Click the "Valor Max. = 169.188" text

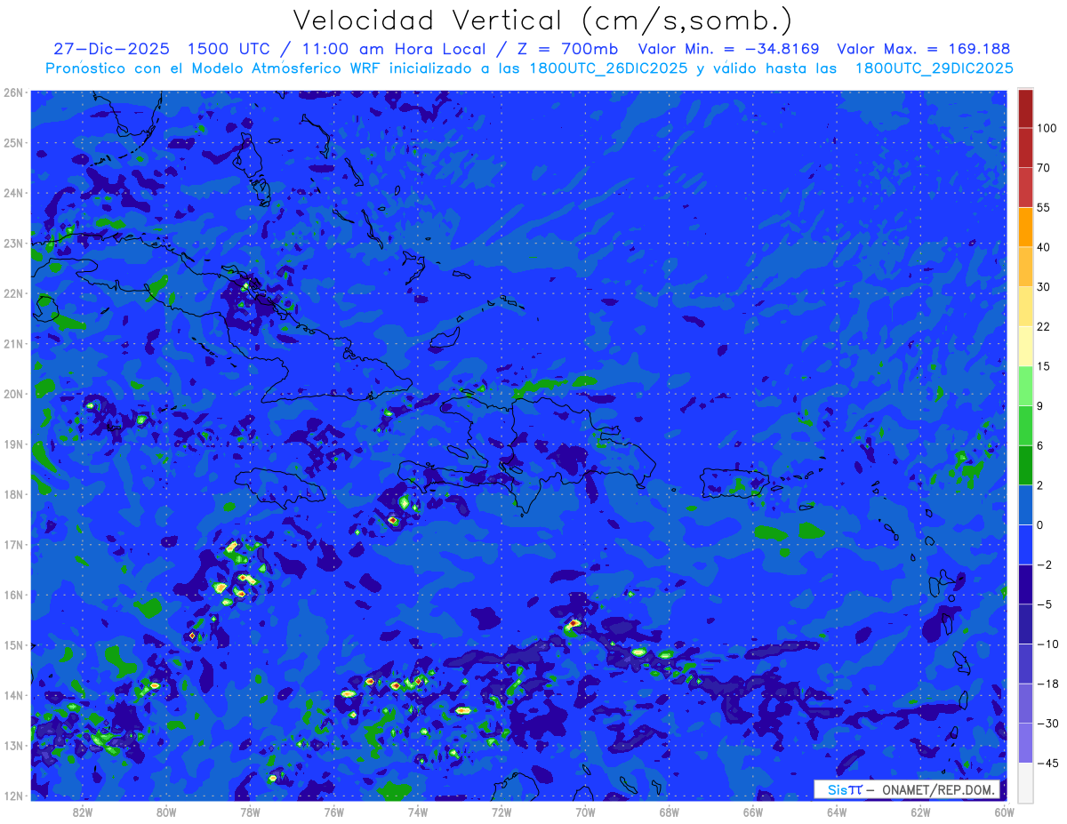[x=923, y=50]
